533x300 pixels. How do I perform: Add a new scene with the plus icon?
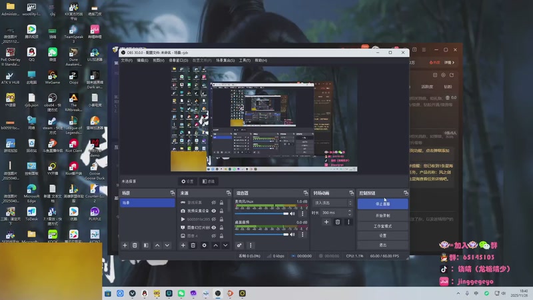tap(125, 245)
